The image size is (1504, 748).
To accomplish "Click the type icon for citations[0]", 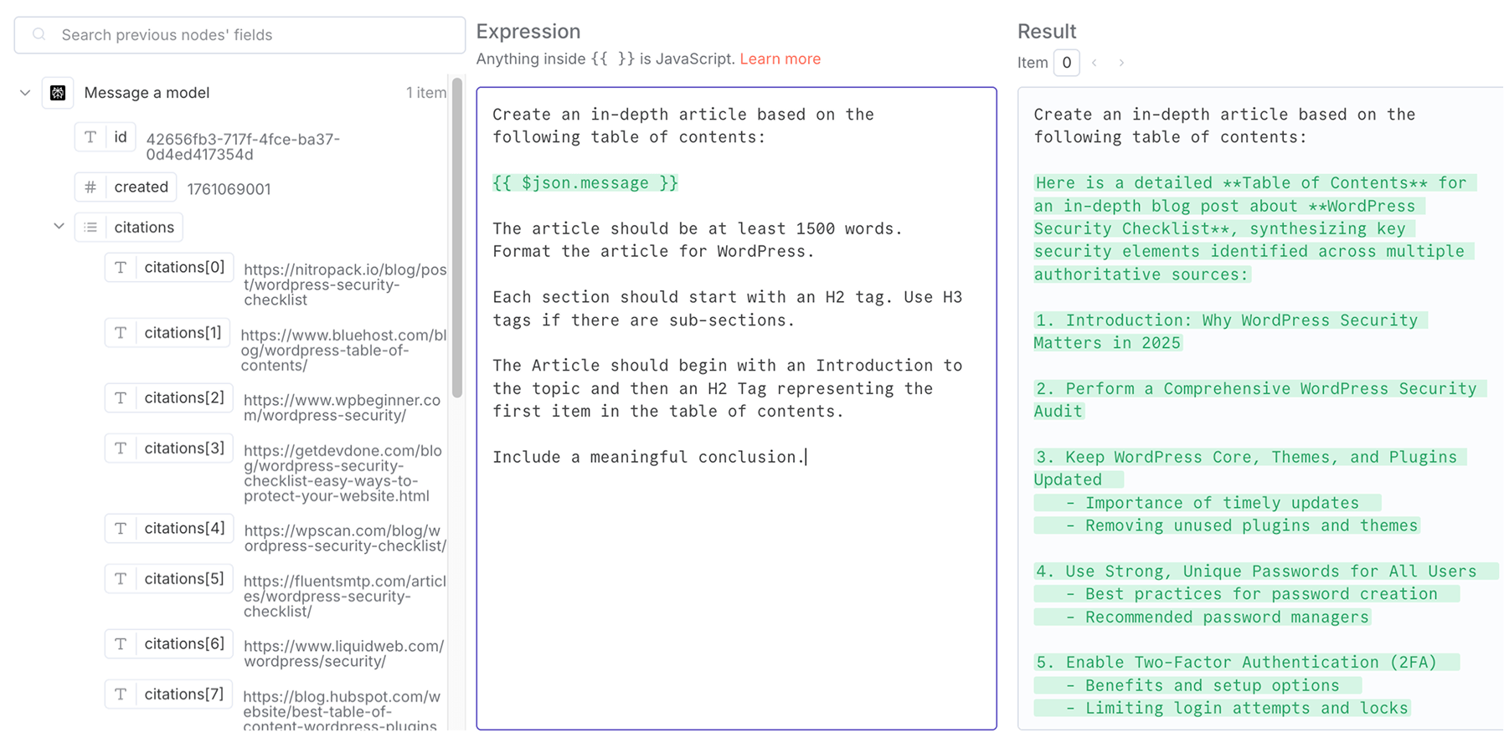I will coord(121,268).
